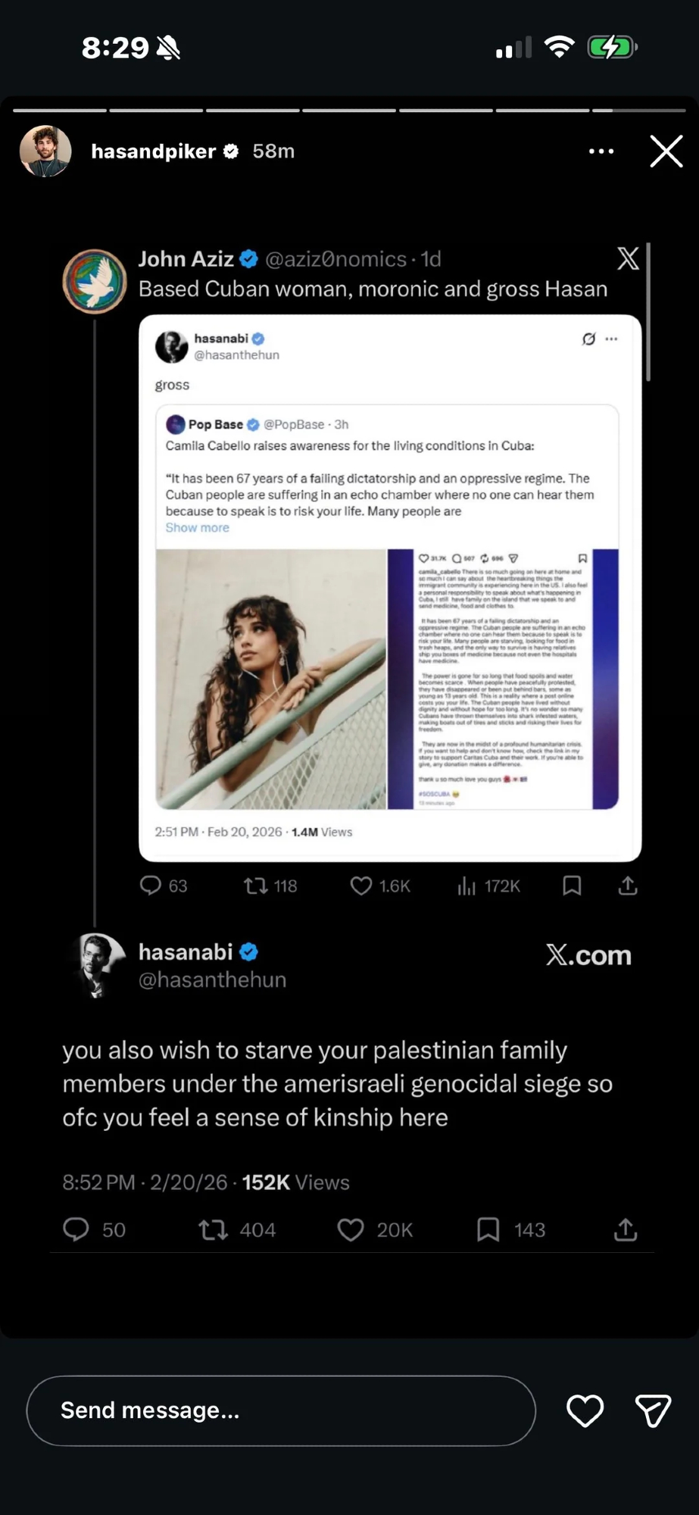Screen dimensions: 699x1515
Task: Tap the X.com link sticker
Action: pyautogui.click(x=588, y=955)
